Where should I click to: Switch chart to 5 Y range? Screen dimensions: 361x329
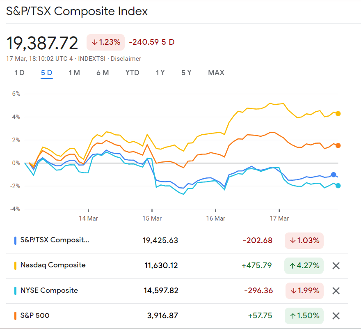click(186, 73)
